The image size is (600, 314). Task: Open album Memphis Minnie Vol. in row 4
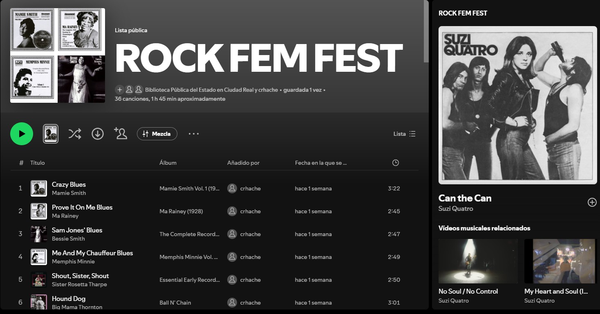tap(189, 257)
